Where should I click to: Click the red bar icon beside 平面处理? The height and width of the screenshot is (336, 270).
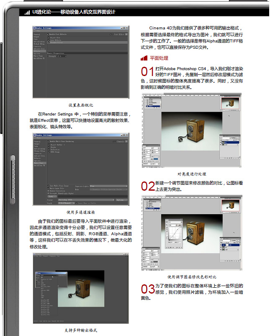click(x=144, y=58)
